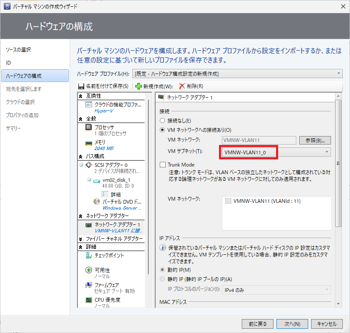Select the メモリ 2048 MB tree entry
350x333 pixels.
pos(111,145)
